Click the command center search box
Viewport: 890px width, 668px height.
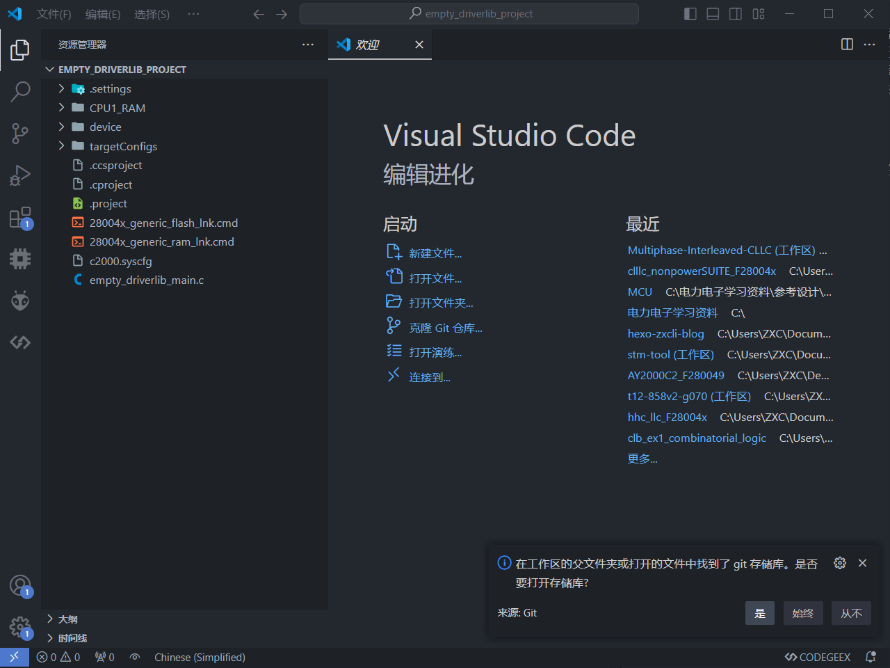click(469, 14)
